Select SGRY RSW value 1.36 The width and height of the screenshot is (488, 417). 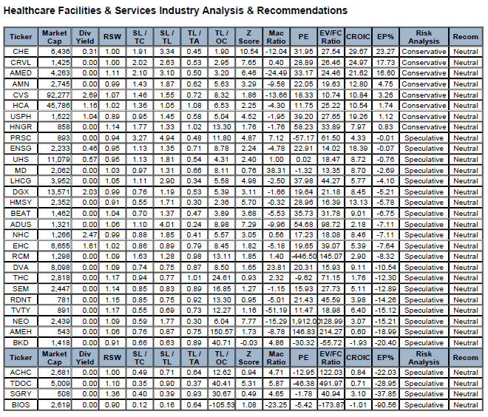[x=112, y=394]
